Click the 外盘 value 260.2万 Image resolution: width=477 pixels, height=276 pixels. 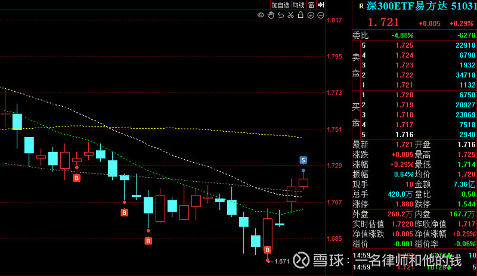pos(400,214)
